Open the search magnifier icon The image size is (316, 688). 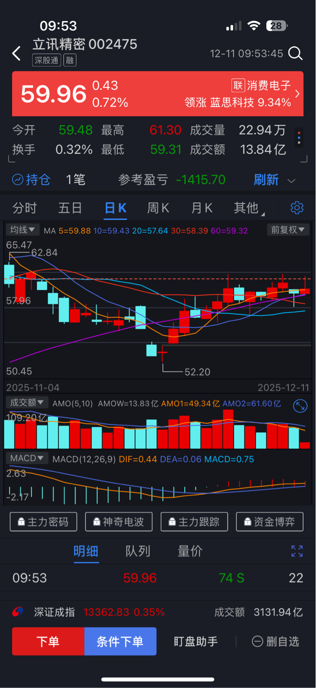click(295, 54)
